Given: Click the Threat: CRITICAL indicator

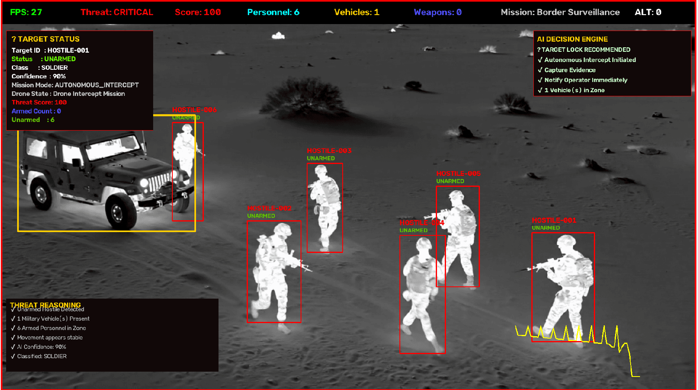Looking at the screenshot, I should [117, 12].
